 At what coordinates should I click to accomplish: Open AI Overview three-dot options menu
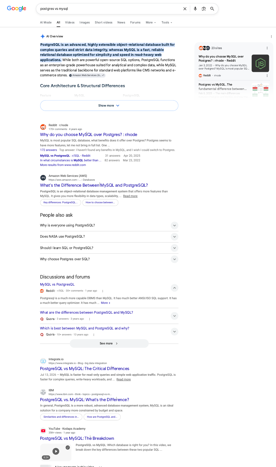point(271,37)
